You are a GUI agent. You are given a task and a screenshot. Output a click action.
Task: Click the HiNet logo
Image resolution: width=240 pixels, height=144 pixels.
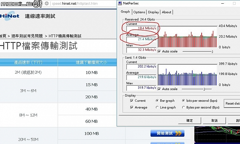click(x=9, y=16)
